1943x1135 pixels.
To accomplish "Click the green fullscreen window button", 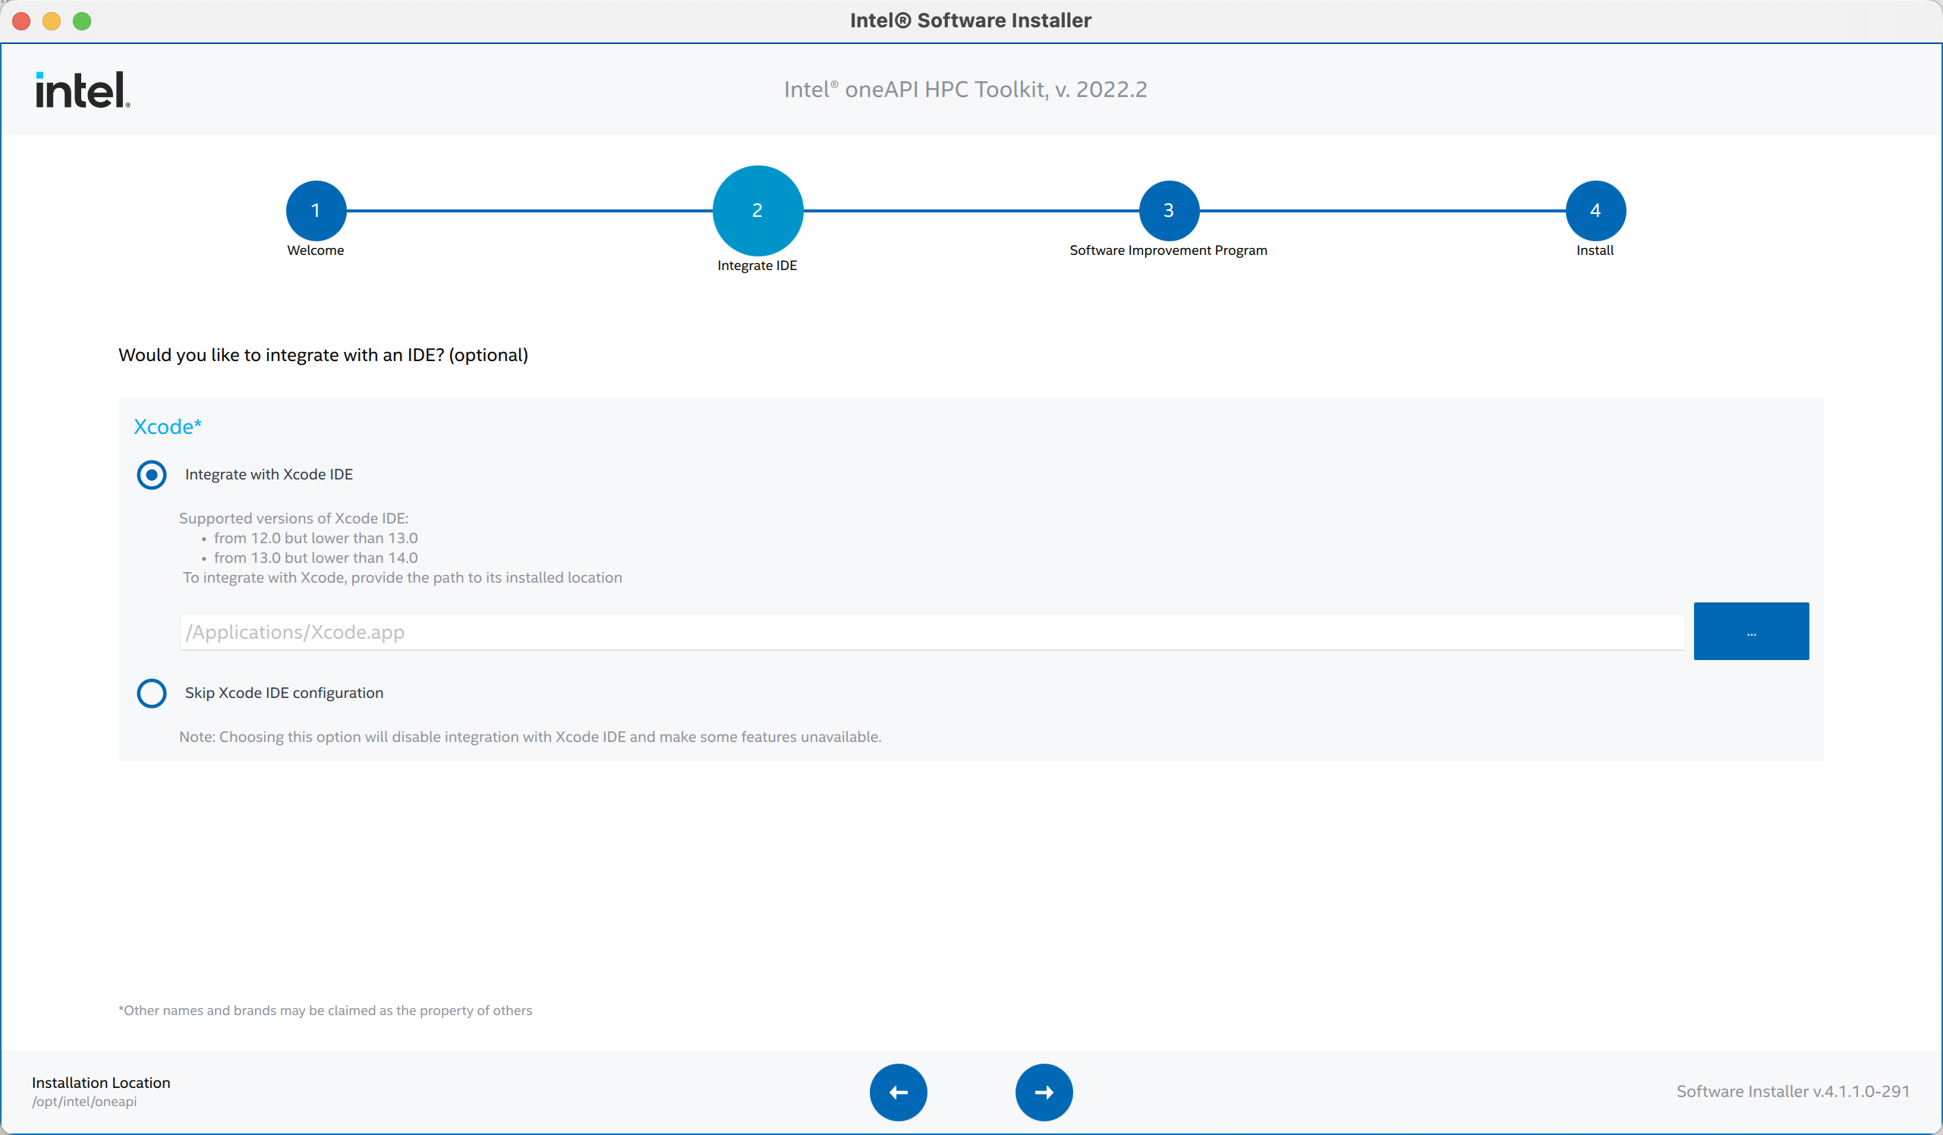I will [x=82, y=20].
